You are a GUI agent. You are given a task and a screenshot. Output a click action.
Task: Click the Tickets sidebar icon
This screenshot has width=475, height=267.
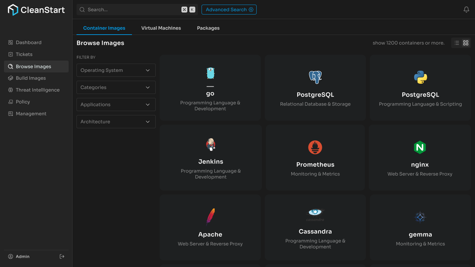11,54
